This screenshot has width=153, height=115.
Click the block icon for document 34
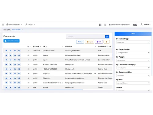(19, 78)
